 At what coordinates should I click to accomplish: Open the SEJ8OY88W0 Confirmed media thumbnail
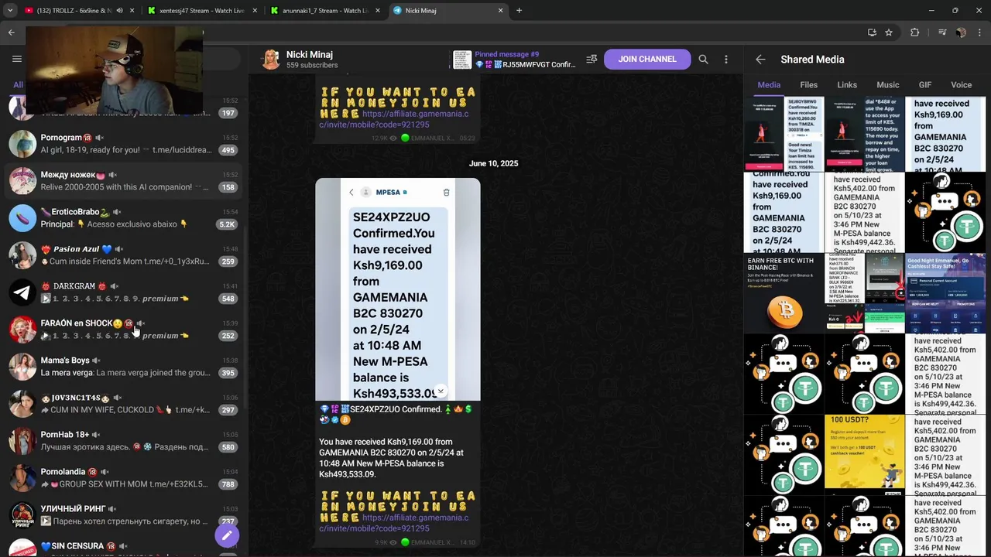784,134
